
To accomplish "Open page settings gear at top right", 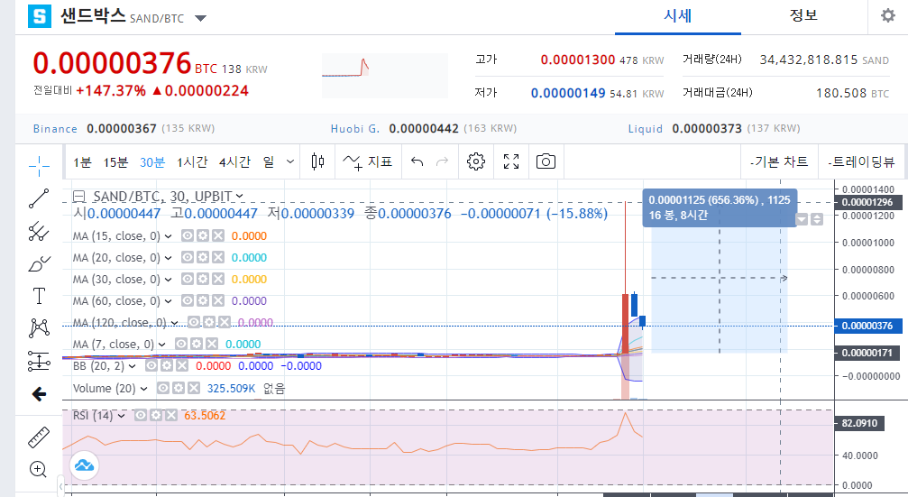I will click(x=888, y=15).
